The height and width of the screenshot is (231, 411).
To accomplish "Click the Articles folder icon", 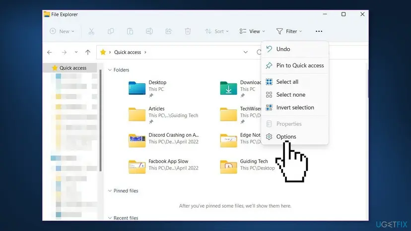I will (x=137, y=114).
